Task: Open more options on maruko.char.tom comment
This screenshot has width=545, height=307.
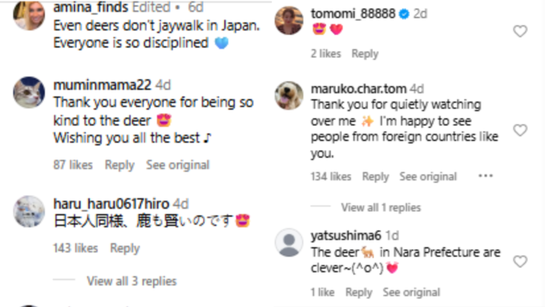Action: (486, 176)
